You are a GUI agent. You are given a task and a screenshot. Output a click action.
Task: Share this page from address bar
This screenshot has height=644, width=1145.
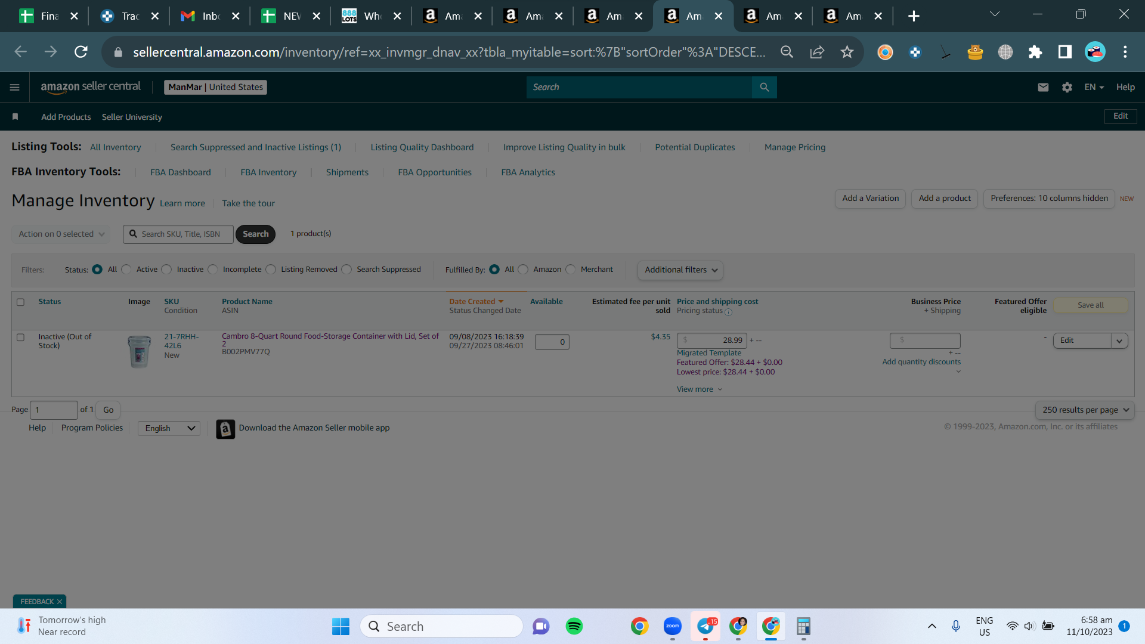817,52
